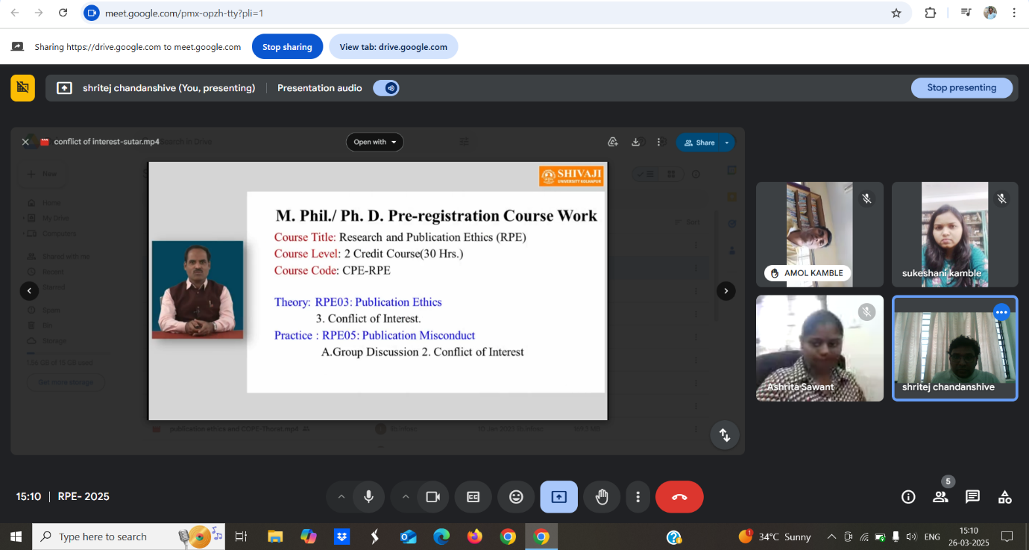Viewport: 1029px width, 550px height.
Task: Open the activities icon in Meet
Action: [1004, 497]
